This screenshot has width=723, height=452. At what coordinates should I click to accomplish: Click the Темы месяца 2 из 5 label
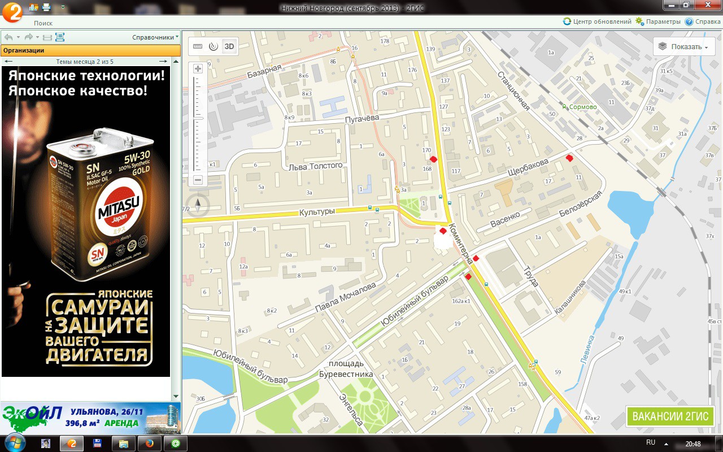point(85,62)
